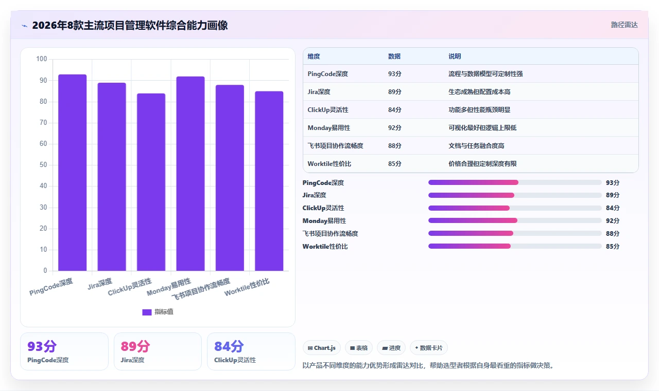Click the 飞书项目协作流畅度 table row label
This screenshot has width=659, height=391.
tap(336, 146)
